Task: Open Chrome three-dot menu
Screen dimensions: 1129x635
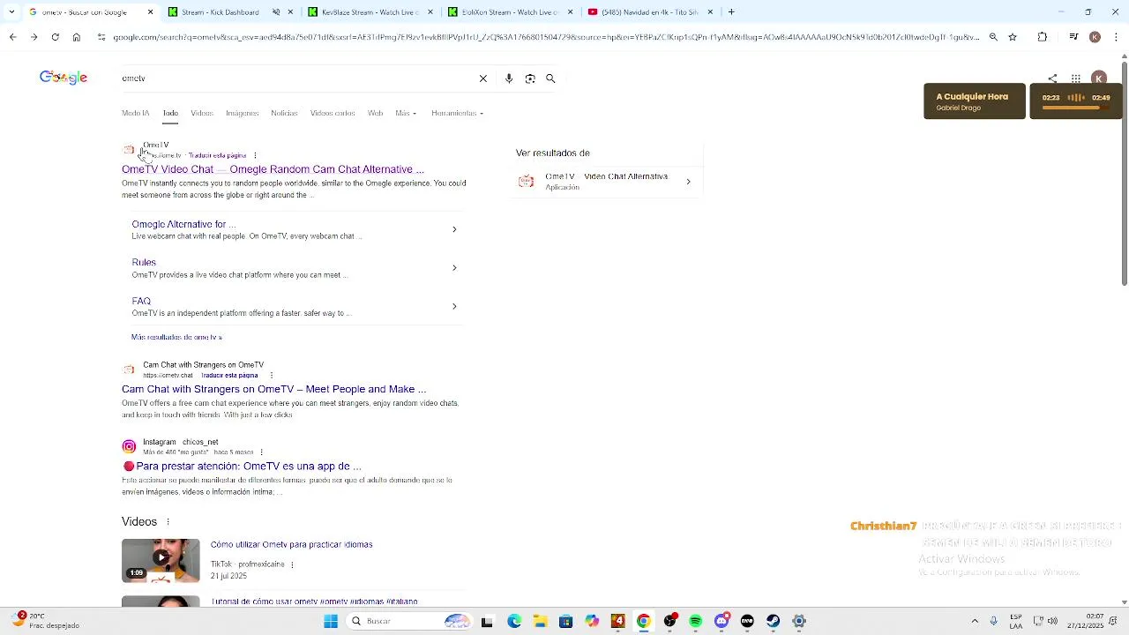Action: (1115, 37)
